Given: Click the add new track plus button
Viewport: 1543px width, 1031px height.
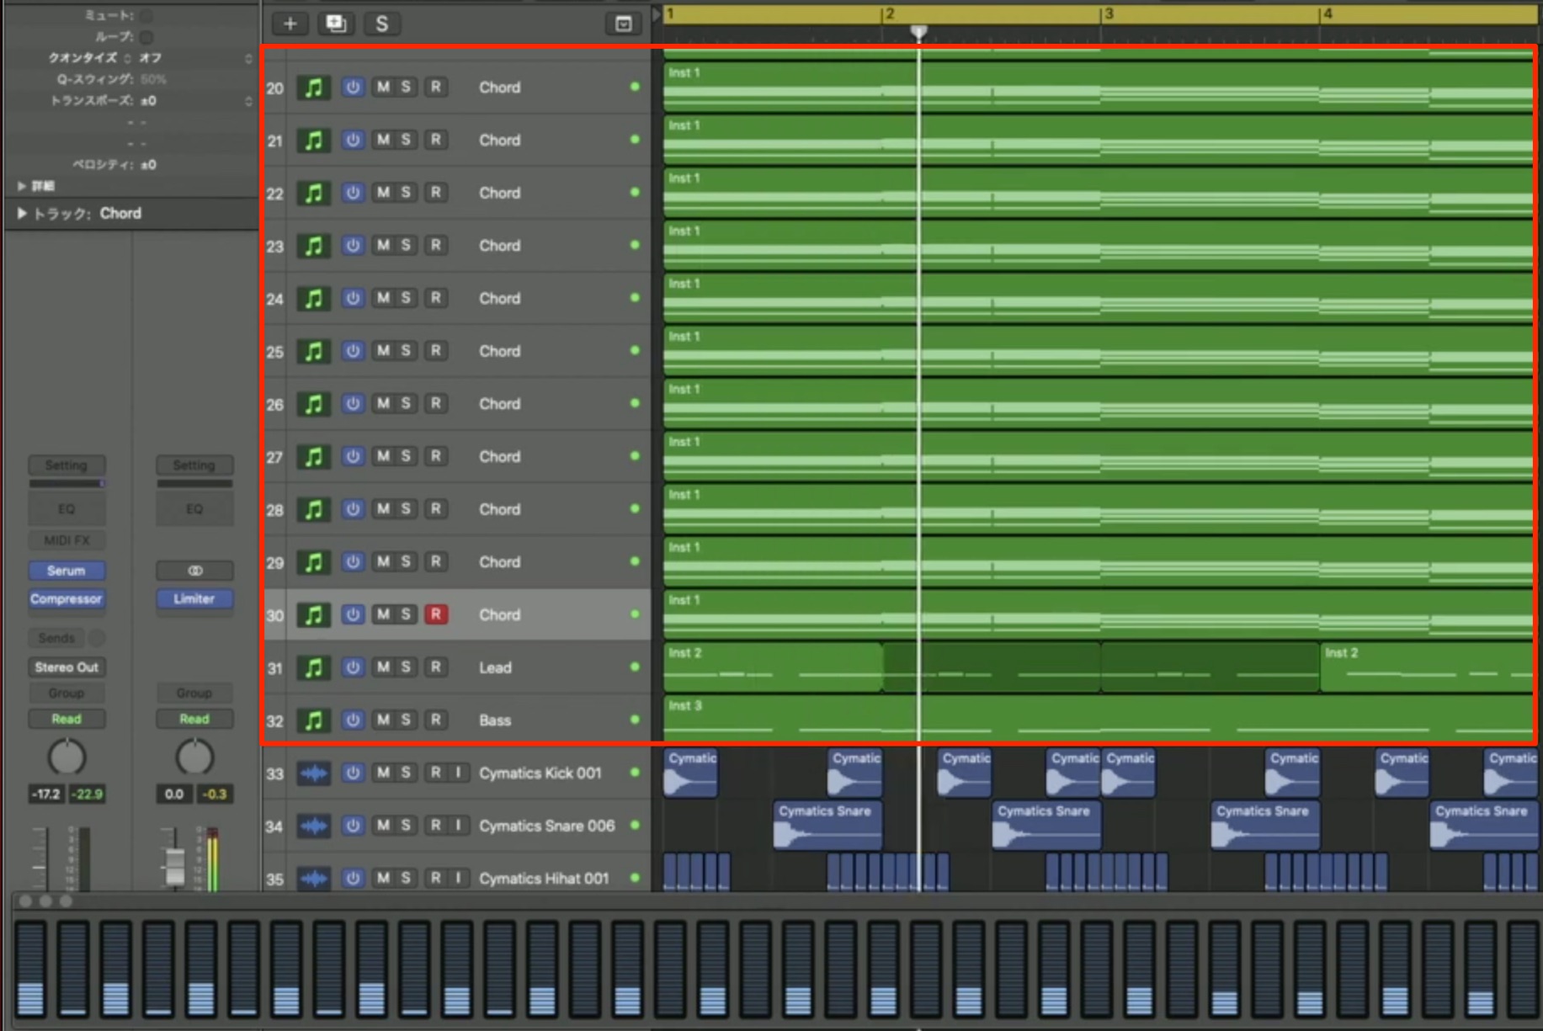Looking at the screenshot, I should coord(290,24).
